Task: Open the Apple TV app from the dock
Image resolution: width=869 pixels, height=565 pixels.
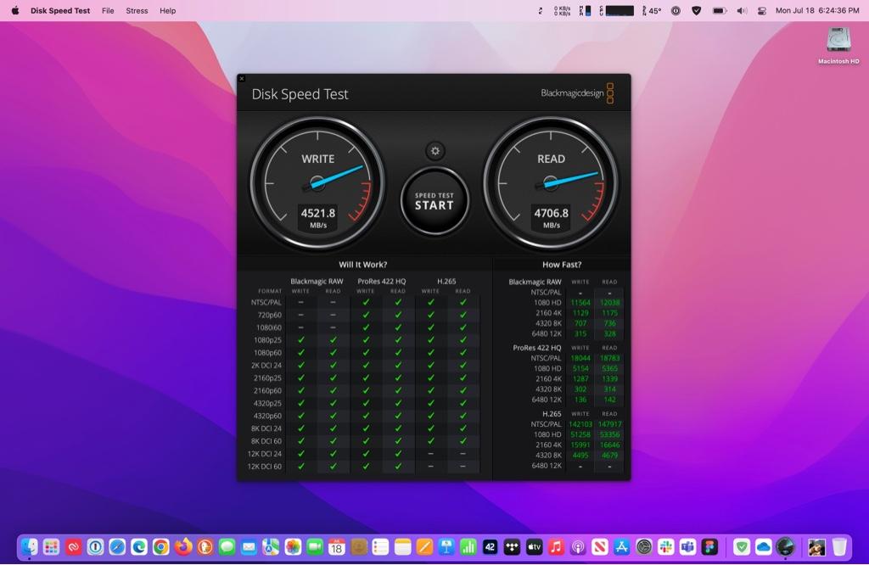Action: (x=535, y=547)
